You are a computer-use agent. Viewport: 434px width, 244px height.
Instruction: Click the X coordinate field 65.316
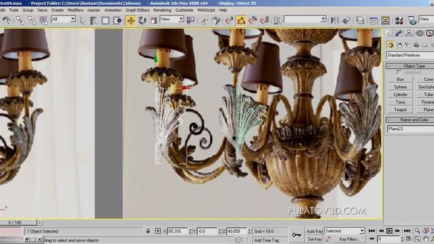178,231
